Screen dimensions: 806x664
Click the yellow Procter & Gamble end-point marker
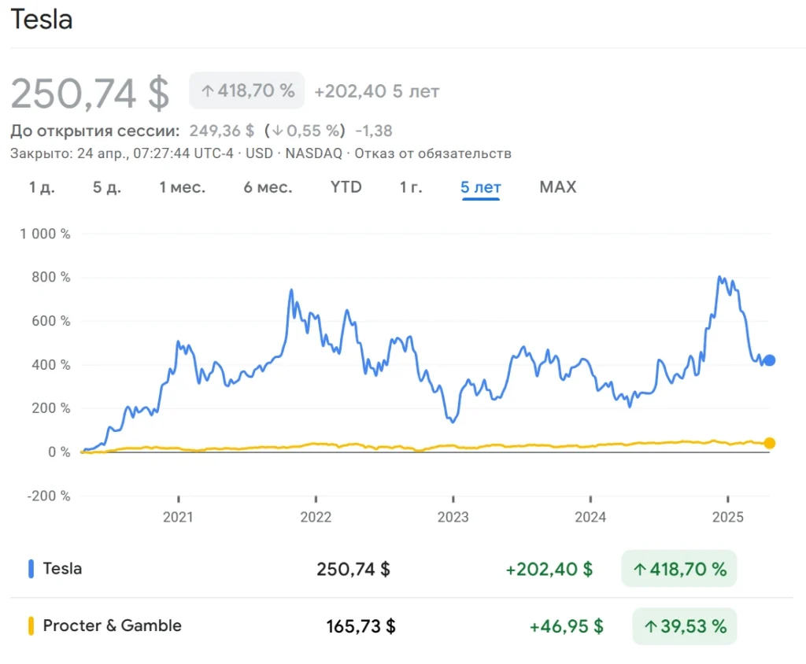(x=769, y=443)
